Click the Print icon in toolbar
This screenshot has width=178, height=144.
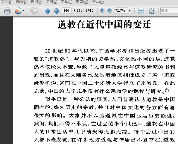[x=7, y=11]
